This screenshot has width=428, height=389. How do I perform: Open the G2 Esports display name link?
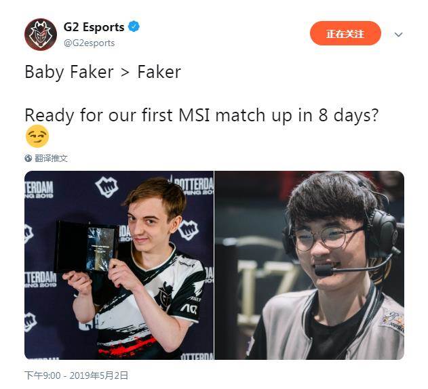[94, 27]
